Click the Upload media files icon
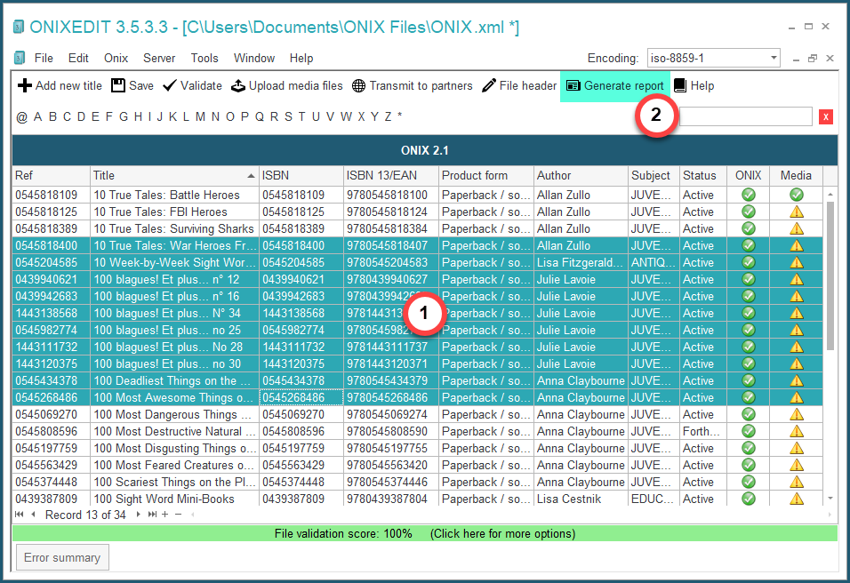 (x=238, y=85)
